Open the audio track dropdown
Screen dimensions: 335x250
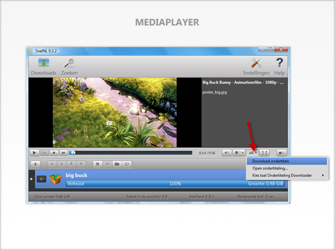[x=239, y=153]
